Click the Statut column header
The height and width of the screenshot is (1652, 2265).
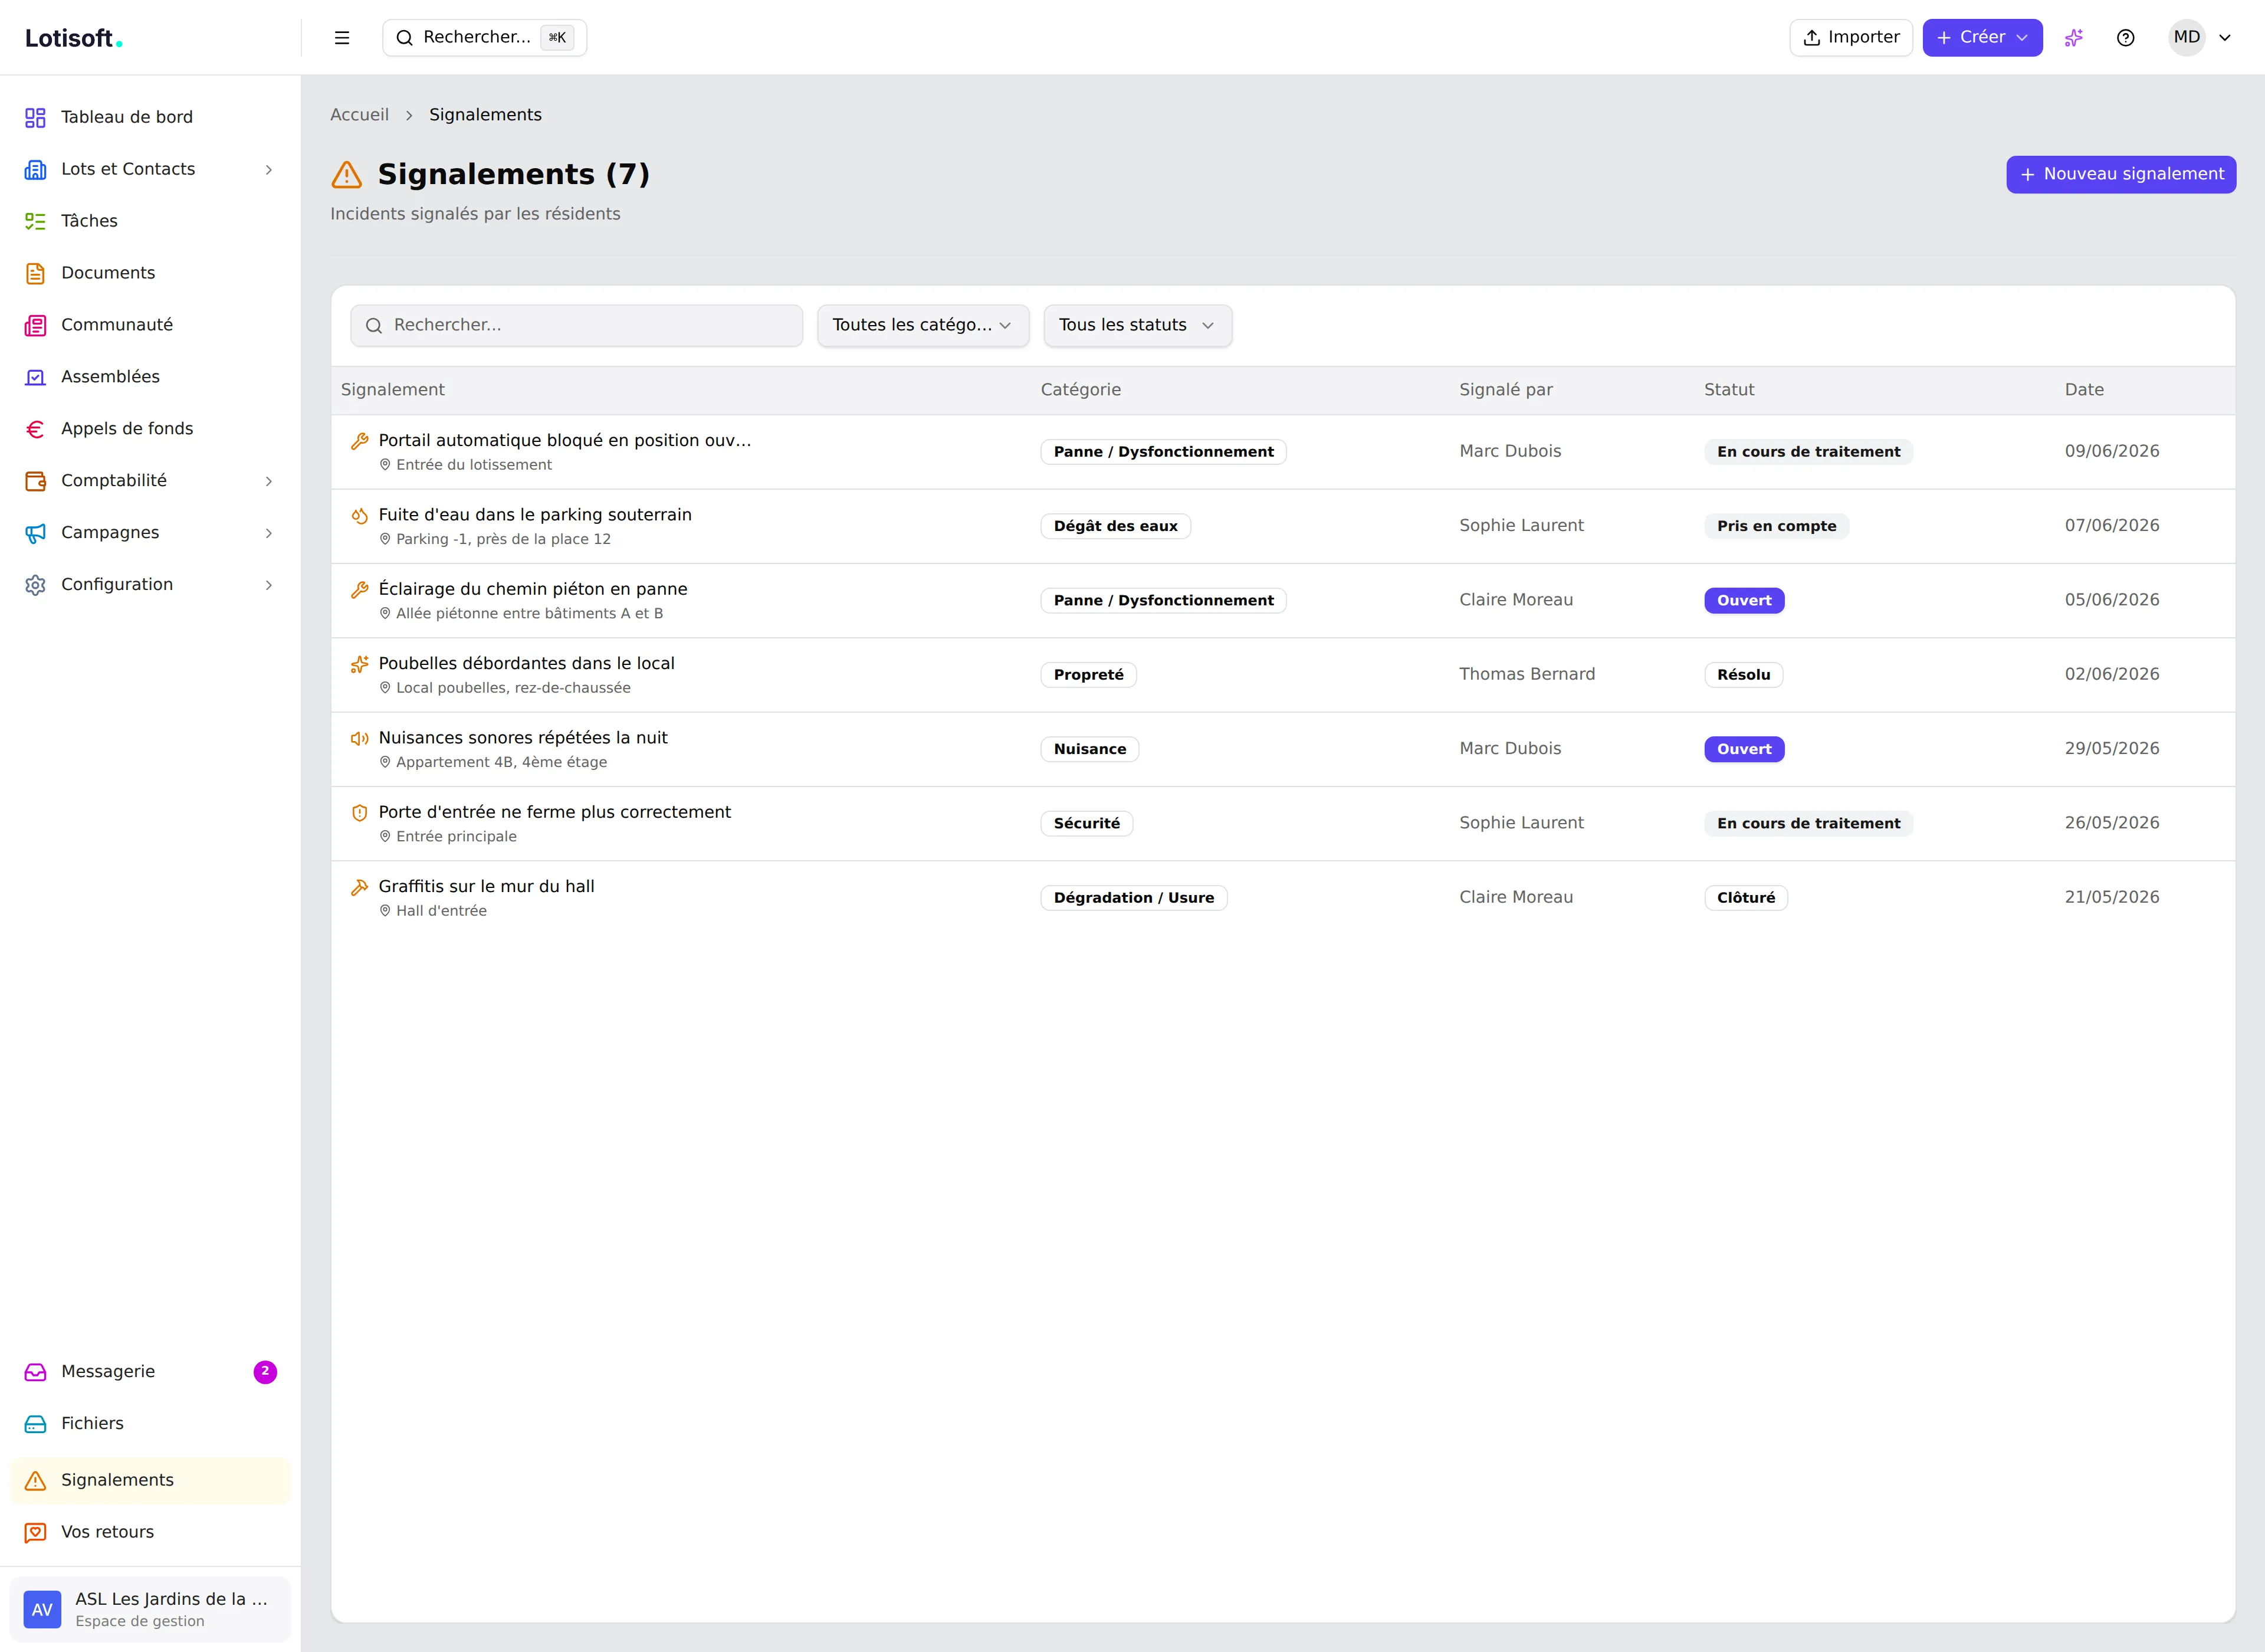point(1729,390)
